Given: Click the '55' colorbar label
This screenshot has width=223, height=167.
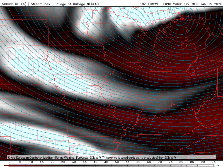Looking at the screenshot, I should coord(128,162).
